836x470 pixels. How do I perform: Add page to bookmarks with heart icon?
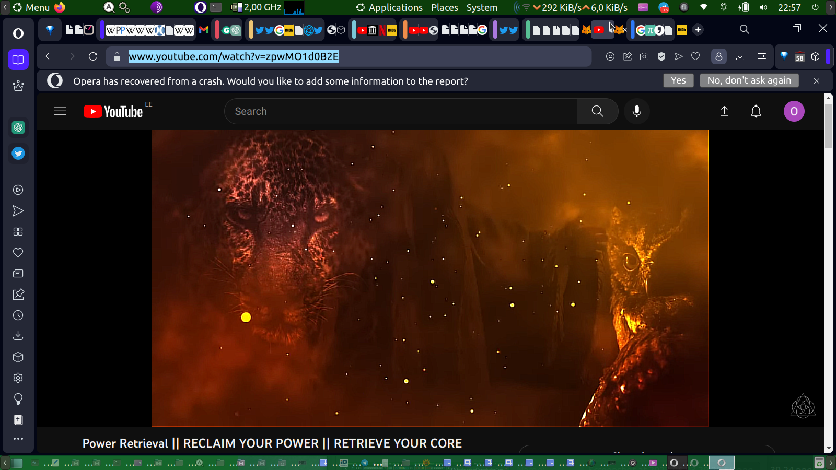pyautogui.click(x=695, y=56)
